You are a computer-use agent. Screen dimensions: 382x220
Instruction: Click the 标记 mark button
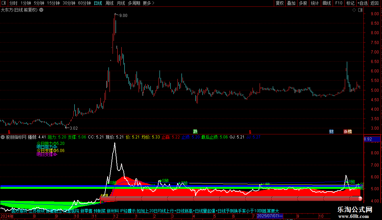tap(350, 3)
